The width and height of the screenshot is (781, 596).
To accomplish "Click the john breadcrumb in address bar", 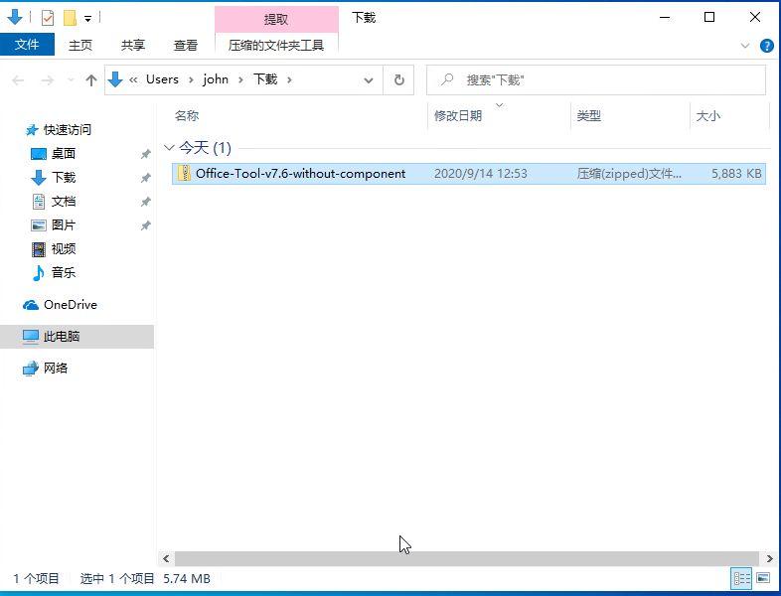I will point(216,79).
